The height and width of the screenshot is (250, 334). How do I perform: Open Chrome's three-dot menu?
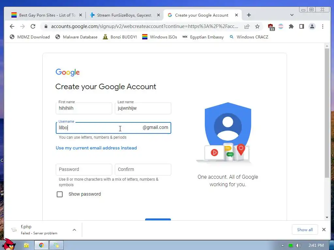(323, 26)
